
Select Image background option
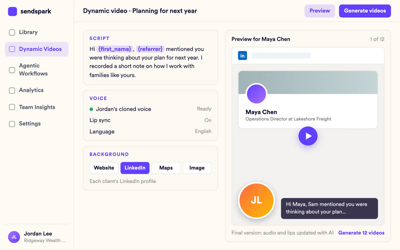coord(197,168)
